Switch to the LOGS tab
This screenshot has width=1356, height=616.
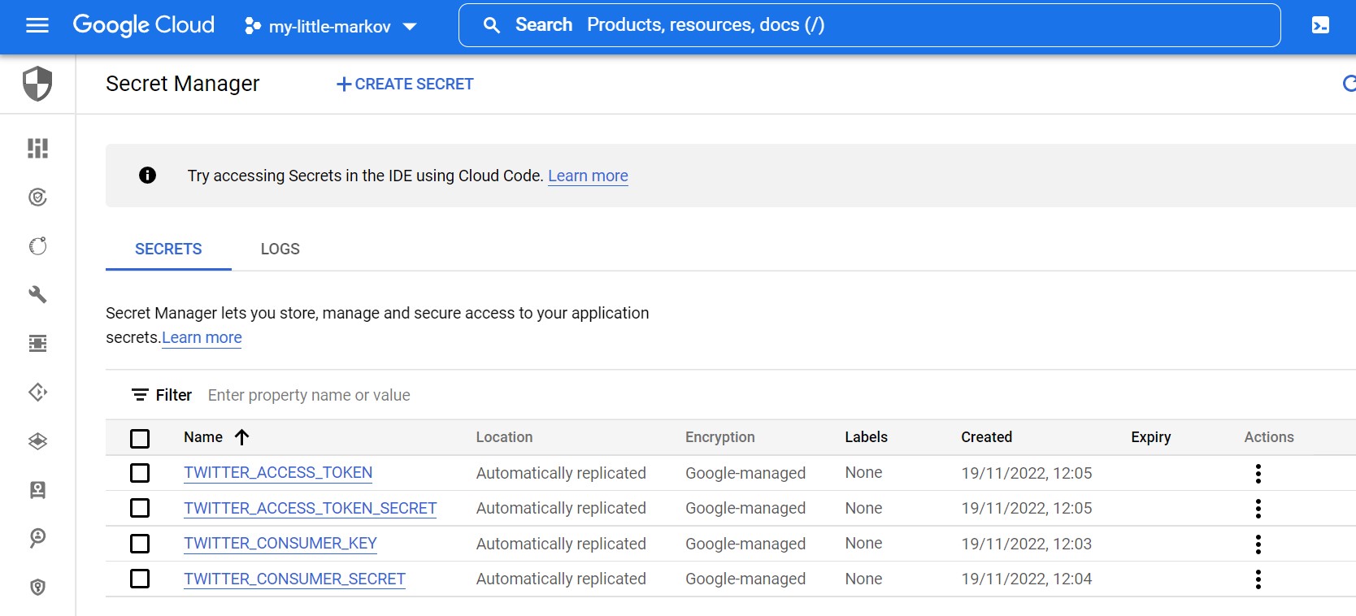280,249
